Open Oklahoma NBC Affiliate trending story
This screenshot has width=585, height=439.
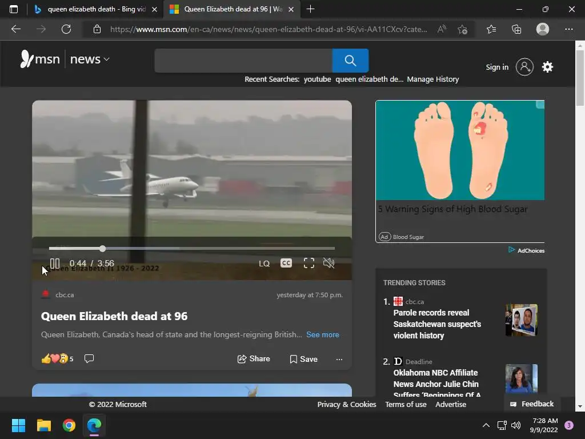(437, 384)
